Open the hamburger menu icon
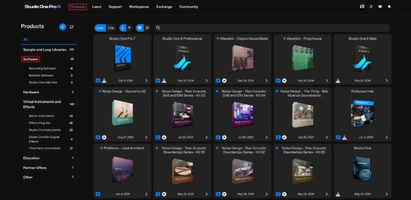411x200 pixels. click(371, 7)
